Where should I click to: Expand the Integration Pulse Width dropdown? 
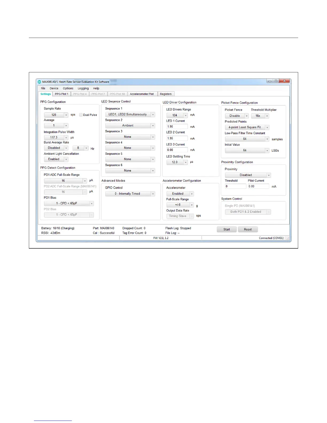click(x=56, y=138)
